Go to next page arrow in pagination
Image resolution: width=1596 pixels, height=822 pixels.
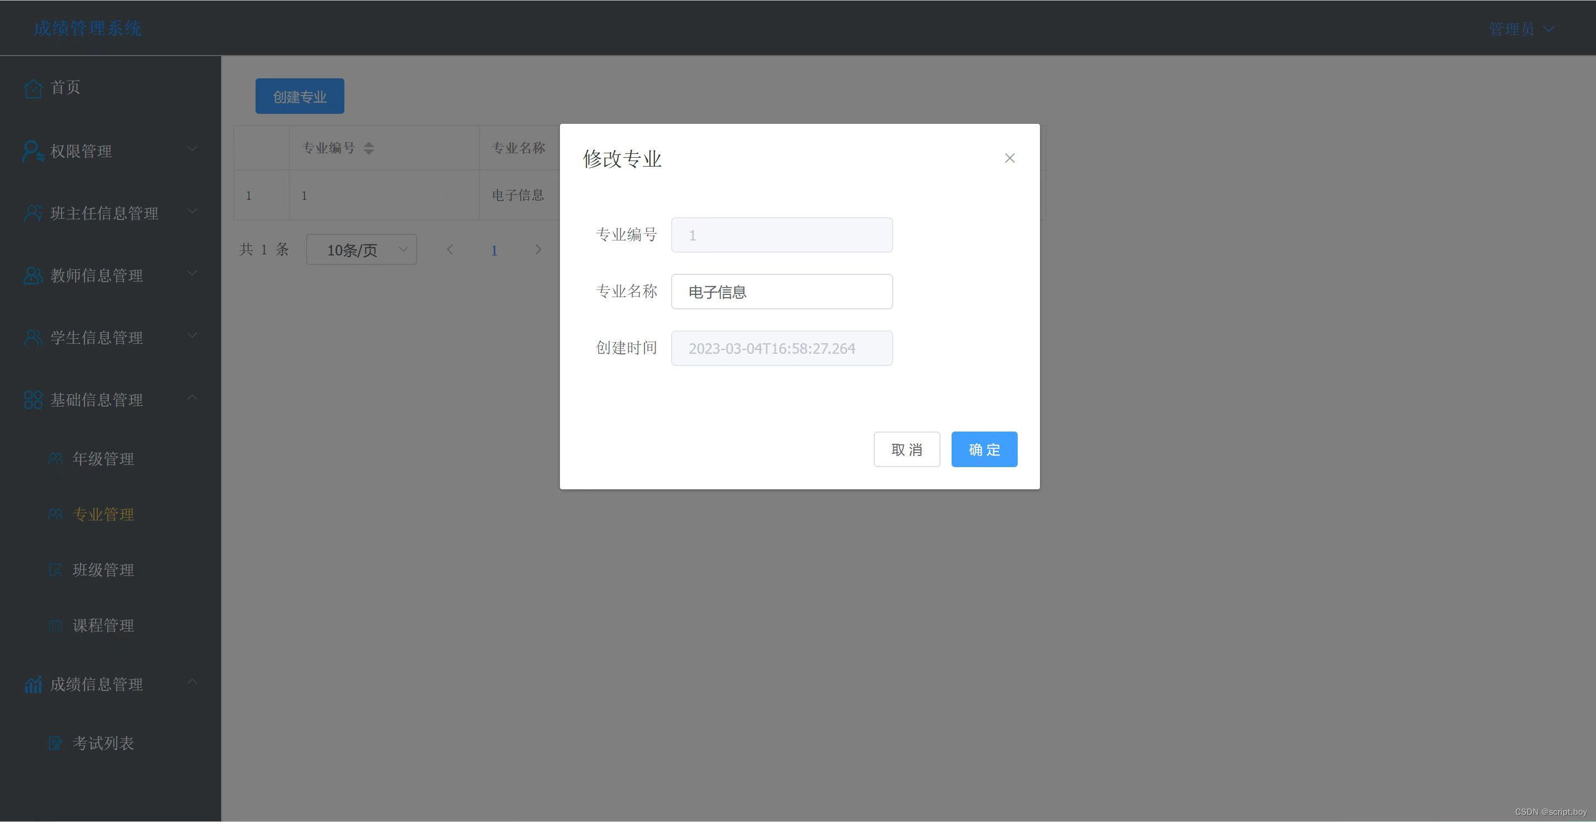(x=538, y=249)
